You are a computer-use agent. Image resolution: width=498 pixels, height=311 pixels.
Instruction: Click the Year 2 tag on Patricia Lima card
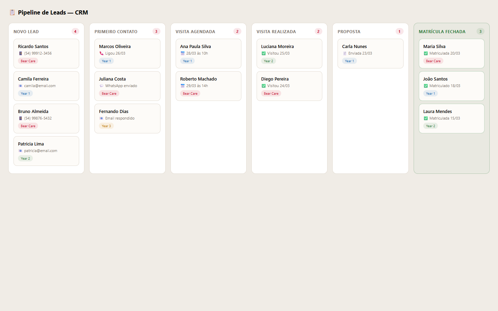click(x=25, y=158)
